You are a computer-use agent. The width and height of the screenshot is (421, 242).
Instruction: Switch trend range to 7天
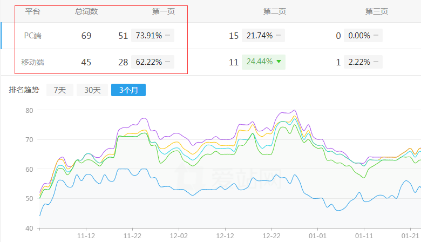point(59,90)
